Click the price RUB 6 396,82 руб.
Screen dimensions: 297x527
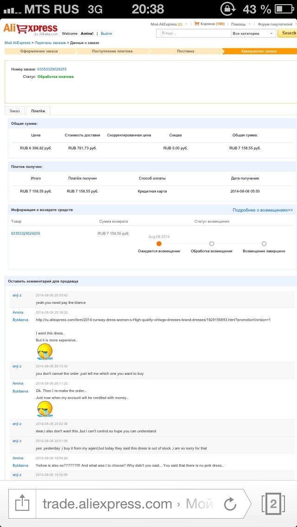click(36, 148)
